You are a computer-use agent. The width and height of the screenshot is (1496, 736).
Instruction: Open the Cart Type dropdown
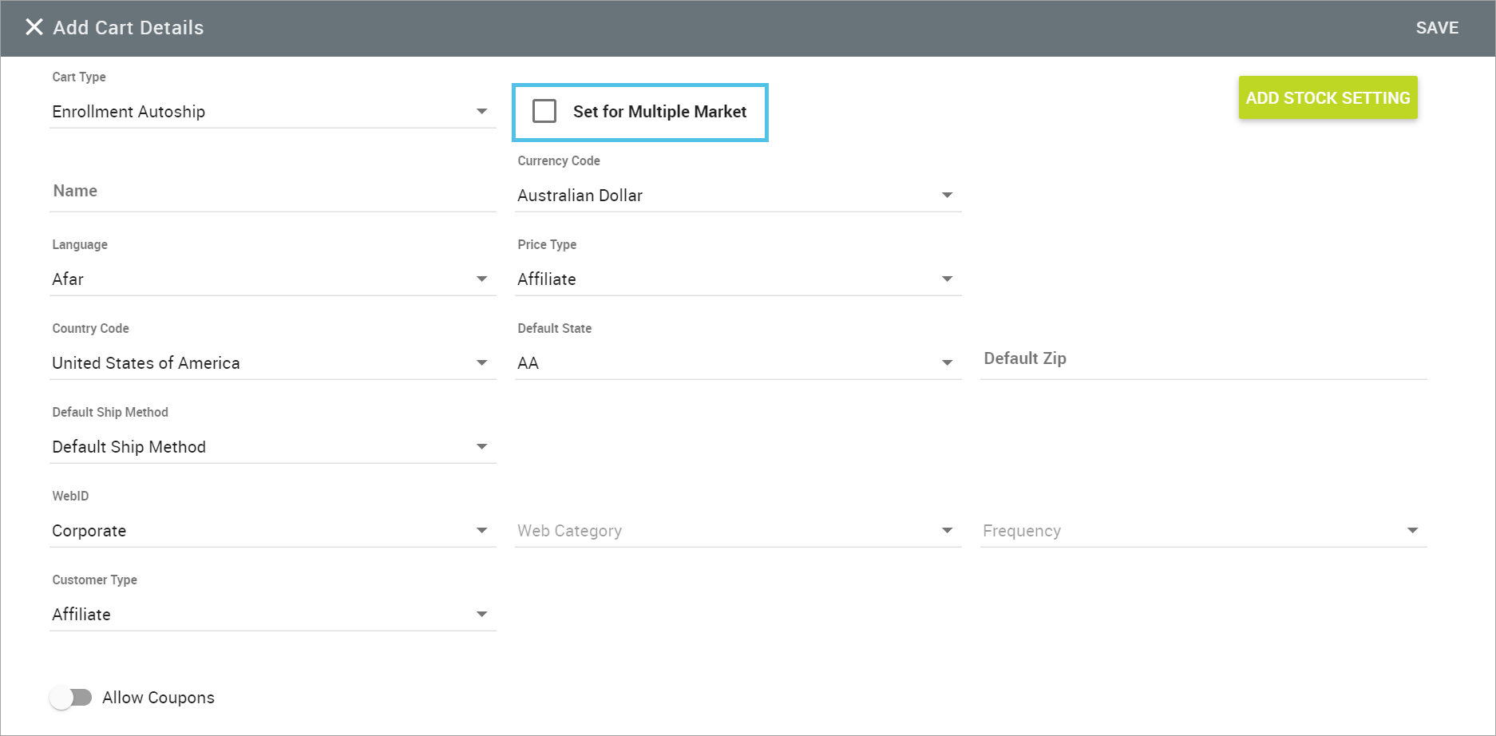click(271, 112)
